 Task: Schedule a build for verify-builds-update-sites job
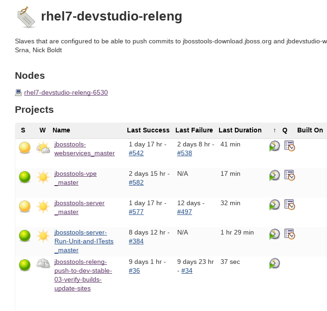pos(274,263)
